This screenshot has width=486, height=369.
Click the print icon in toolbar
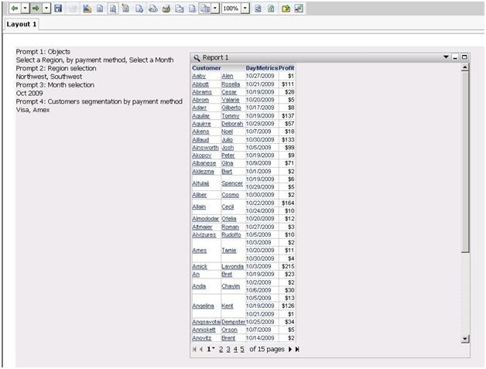166,8
